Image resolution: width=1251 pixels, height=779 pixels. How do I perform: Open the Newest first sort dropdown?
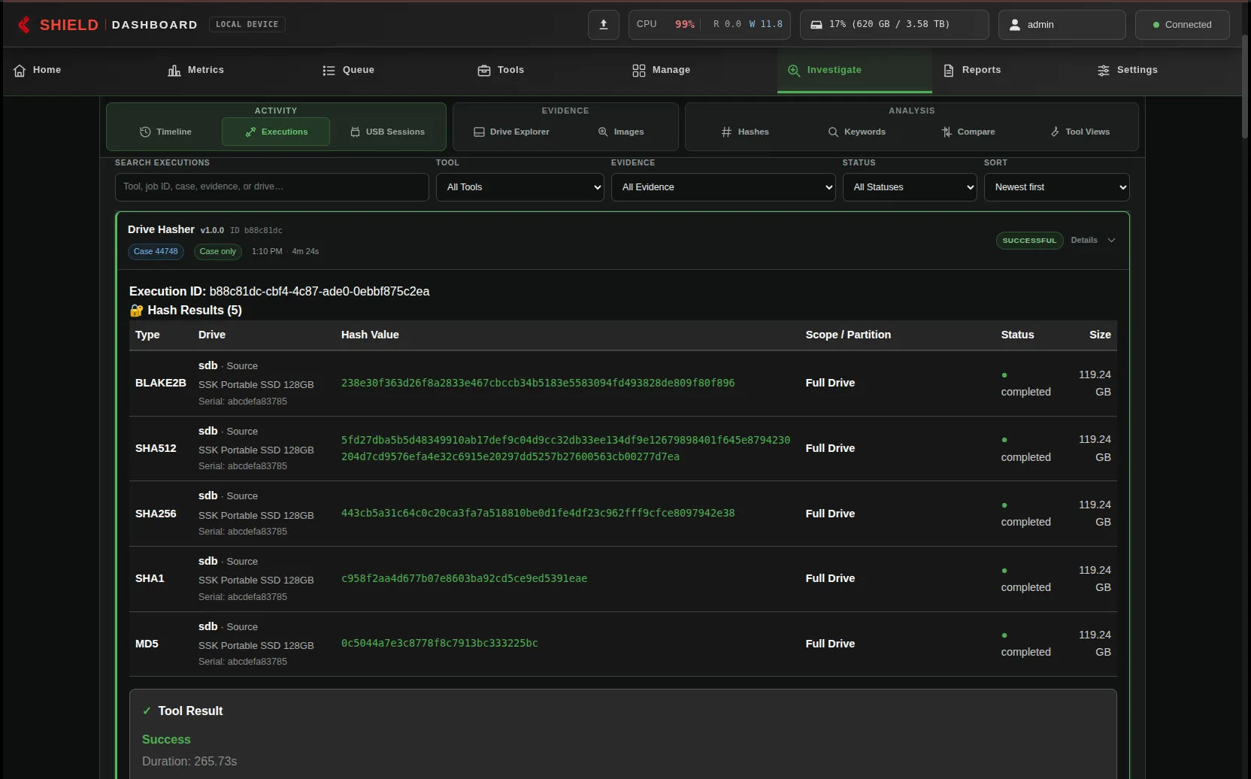1056,187
